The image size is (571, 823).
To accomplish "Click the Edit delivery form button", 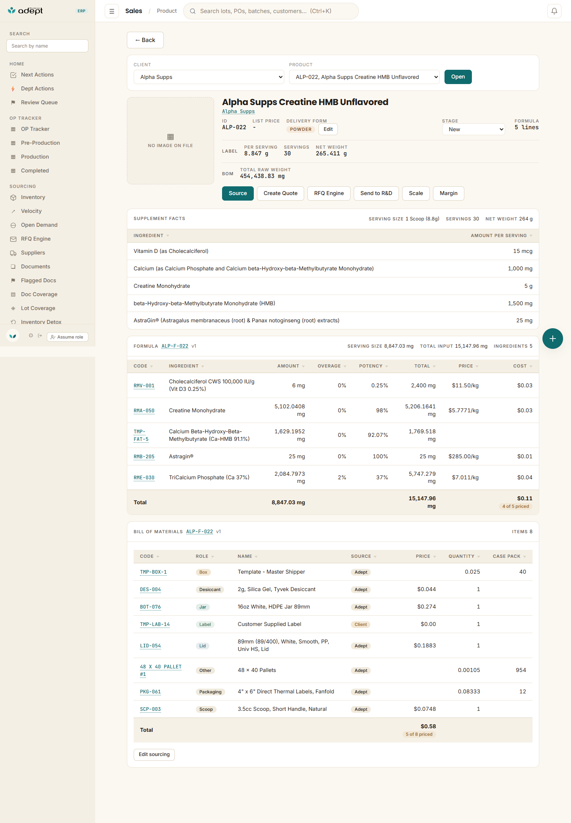I will 328,129.
